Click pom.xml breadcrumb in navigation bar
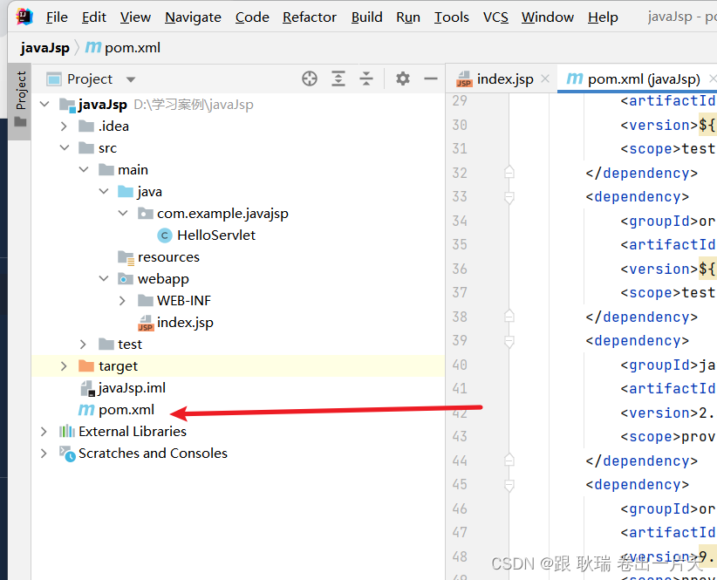Viewport: 717px width, 580px height. pos(133,47)
